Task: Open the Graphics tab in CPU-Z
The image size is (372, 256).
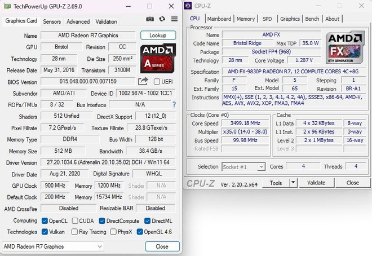Action: pyautogui.click(x=290, y=19)
